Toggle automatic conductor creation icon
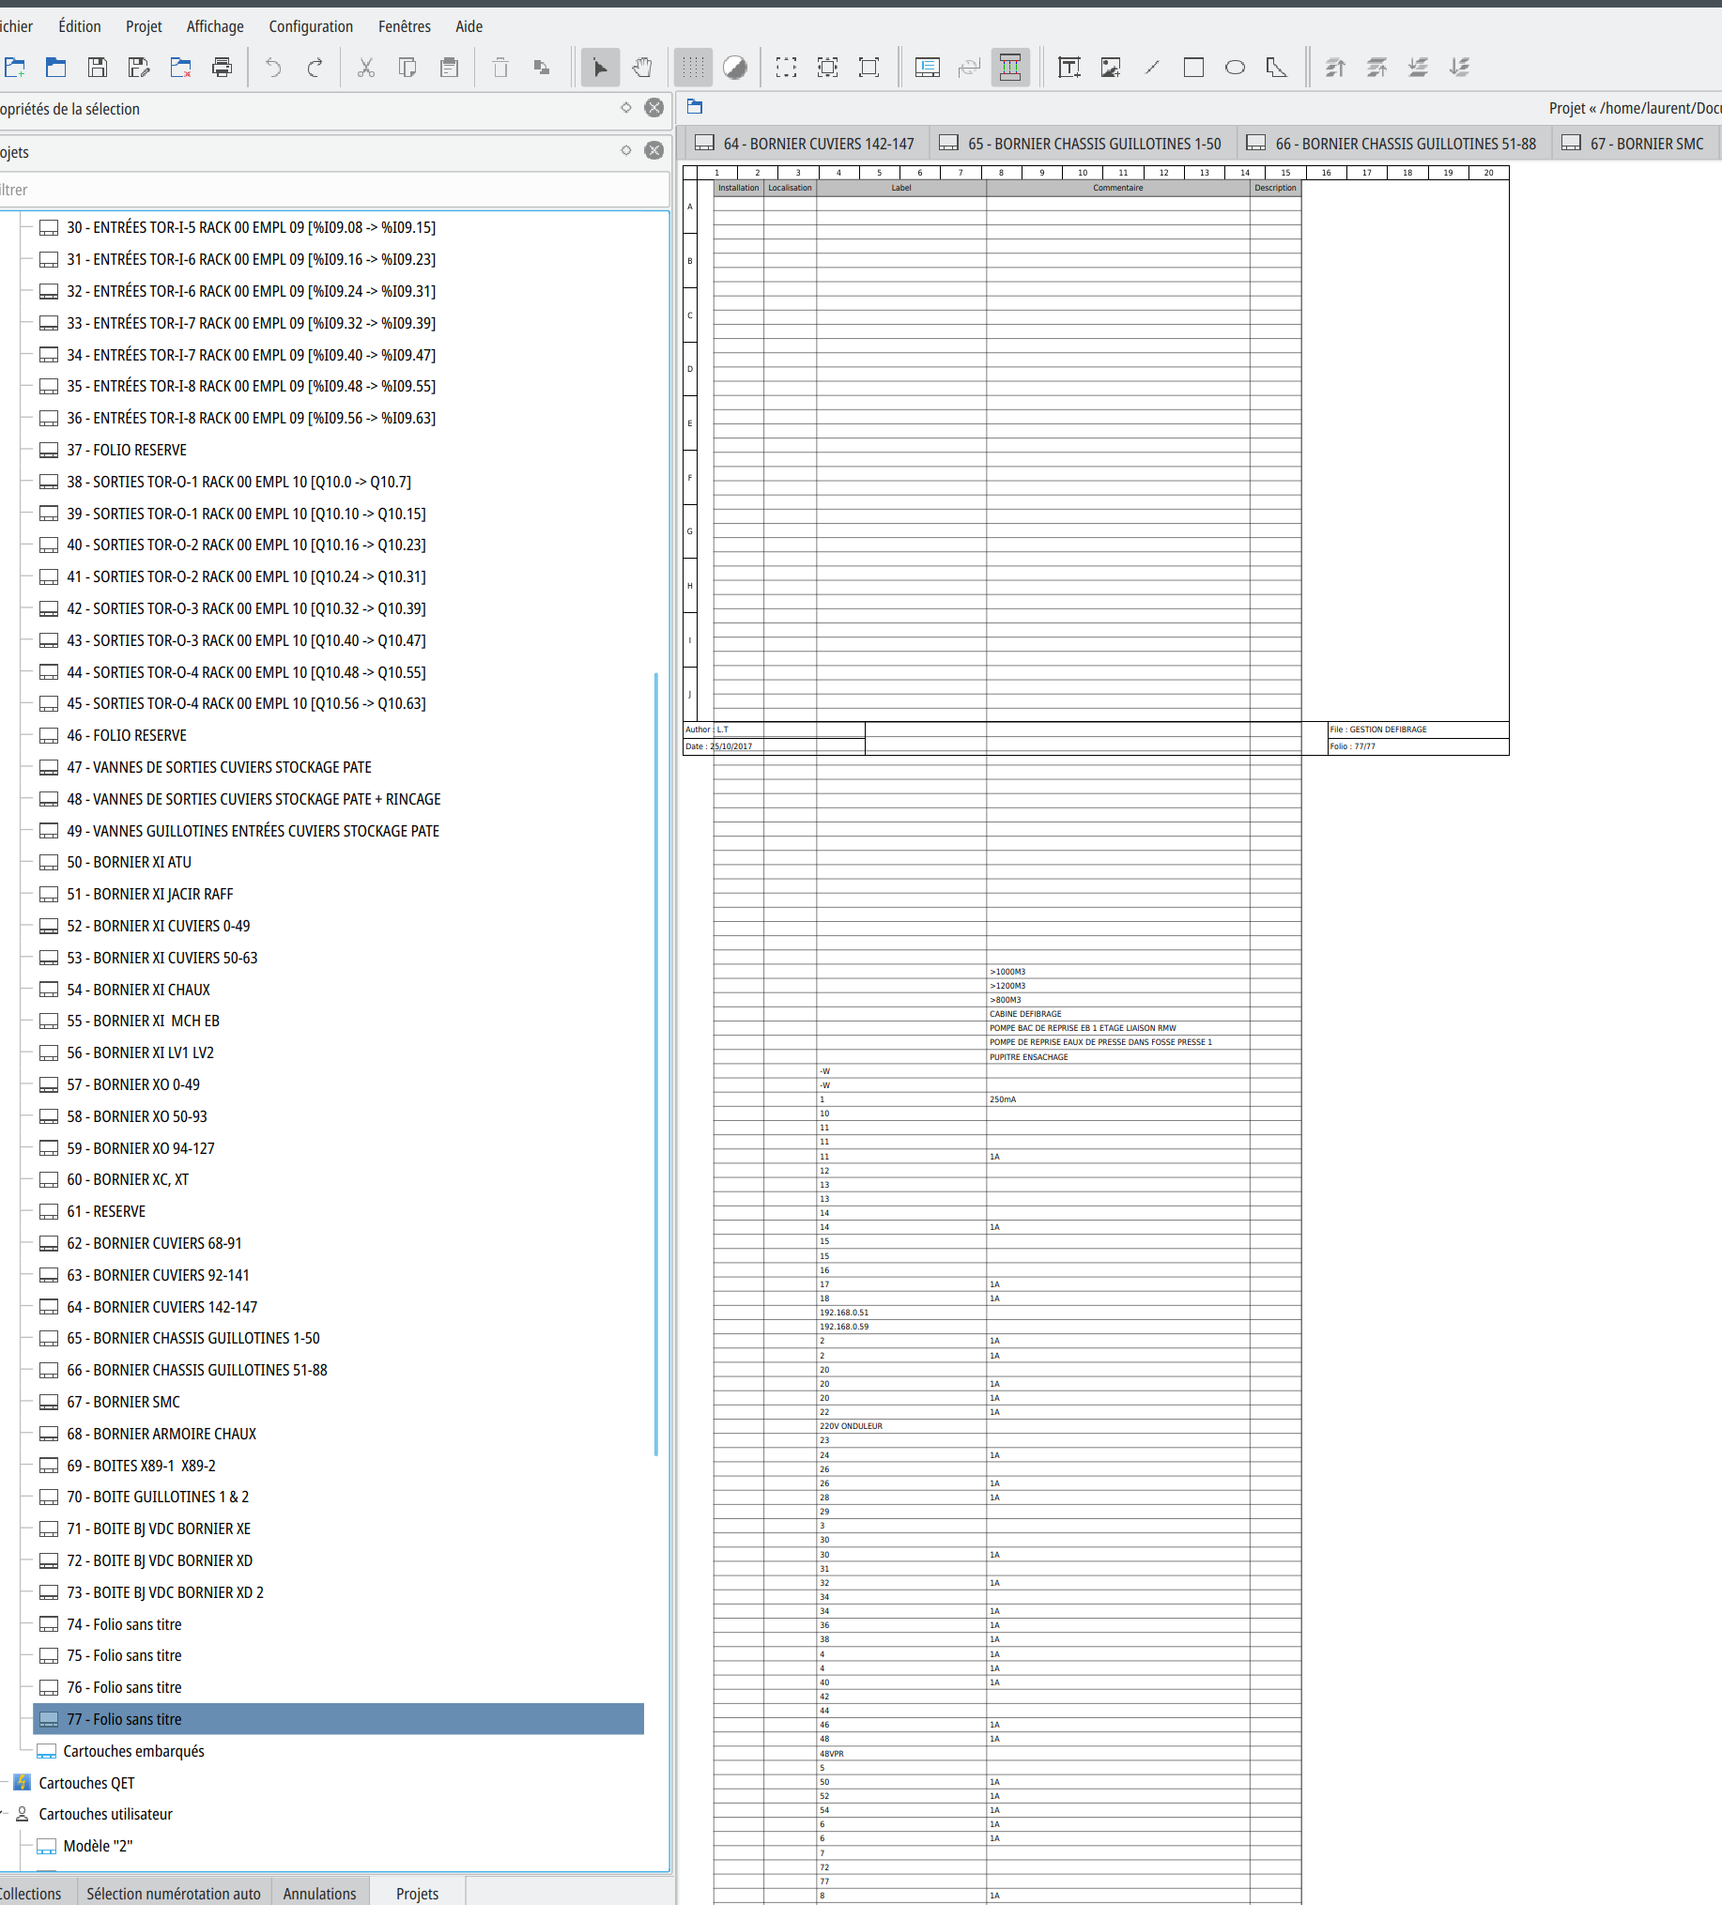 tap(1010, 67)
